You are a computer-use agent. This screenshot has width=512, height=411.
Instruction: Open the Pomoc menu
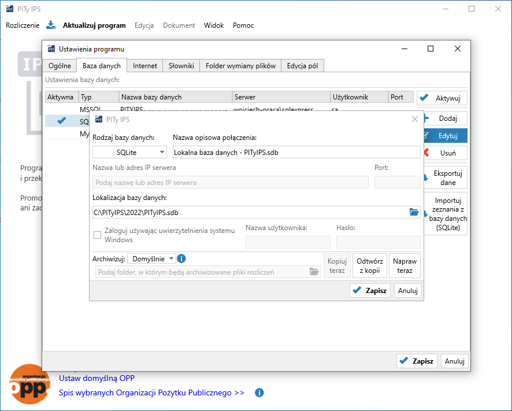243,25
